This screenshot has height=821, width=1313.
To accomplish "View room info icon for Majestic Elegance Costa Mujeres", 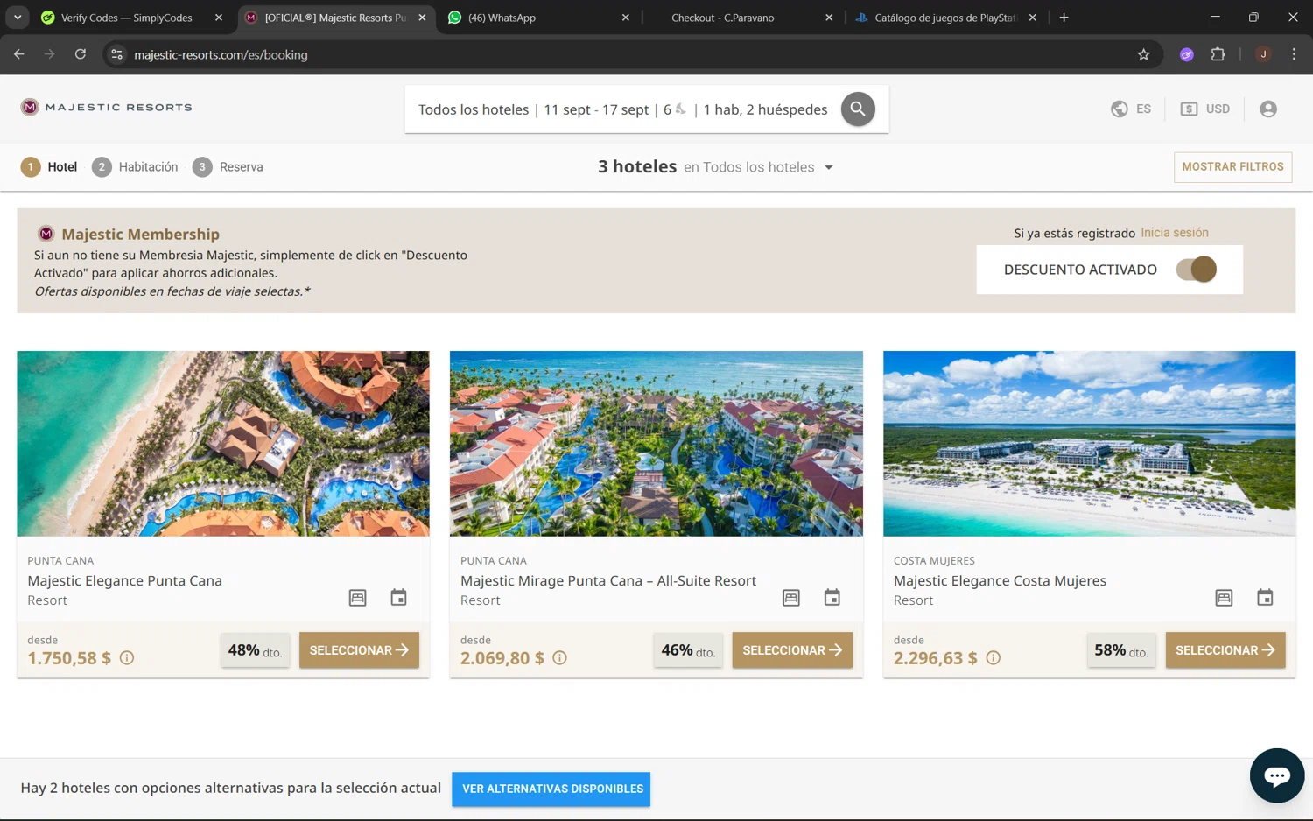I will coord(1224,598).
